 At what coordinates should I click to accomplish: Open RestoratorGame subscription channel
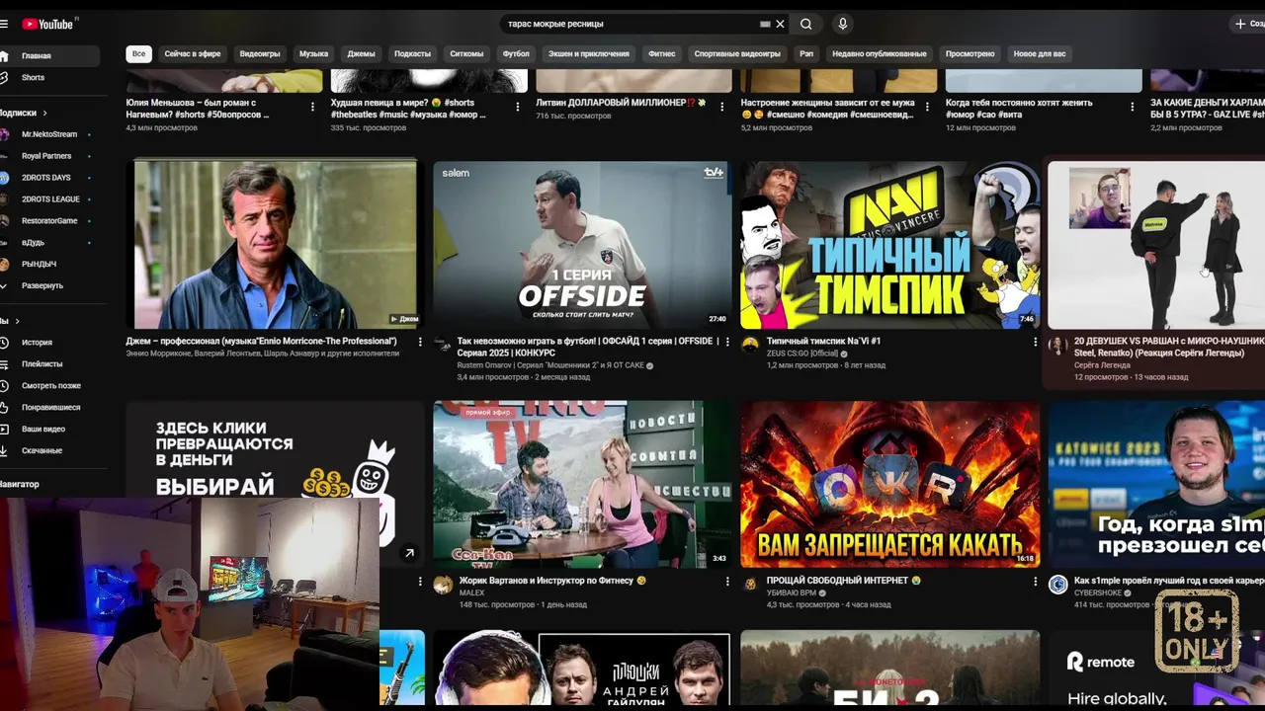click(x=49, y=221)
